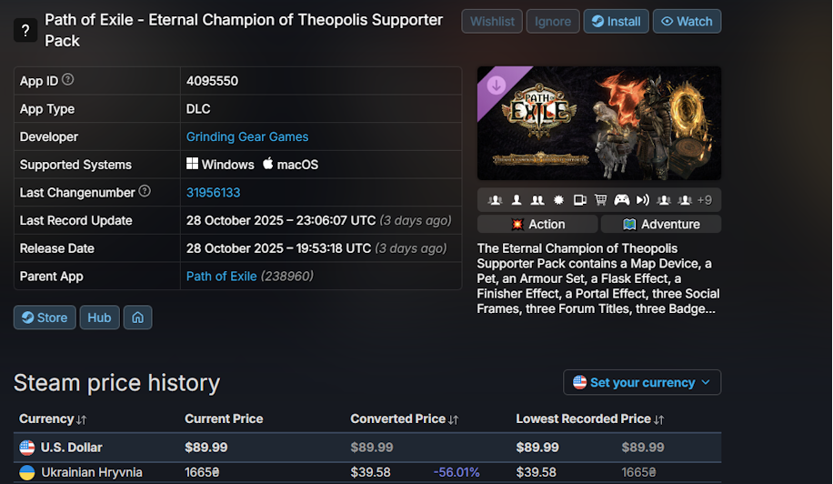Click the question-mark app icon beside title
The width and height of the screenshot is (833, 484).
[25, 30]
